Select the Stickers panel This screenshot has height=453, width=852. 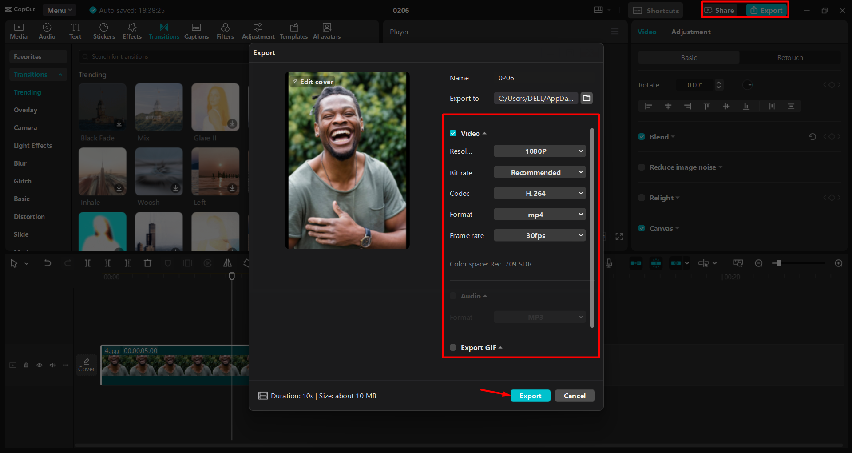click(104, 31)
